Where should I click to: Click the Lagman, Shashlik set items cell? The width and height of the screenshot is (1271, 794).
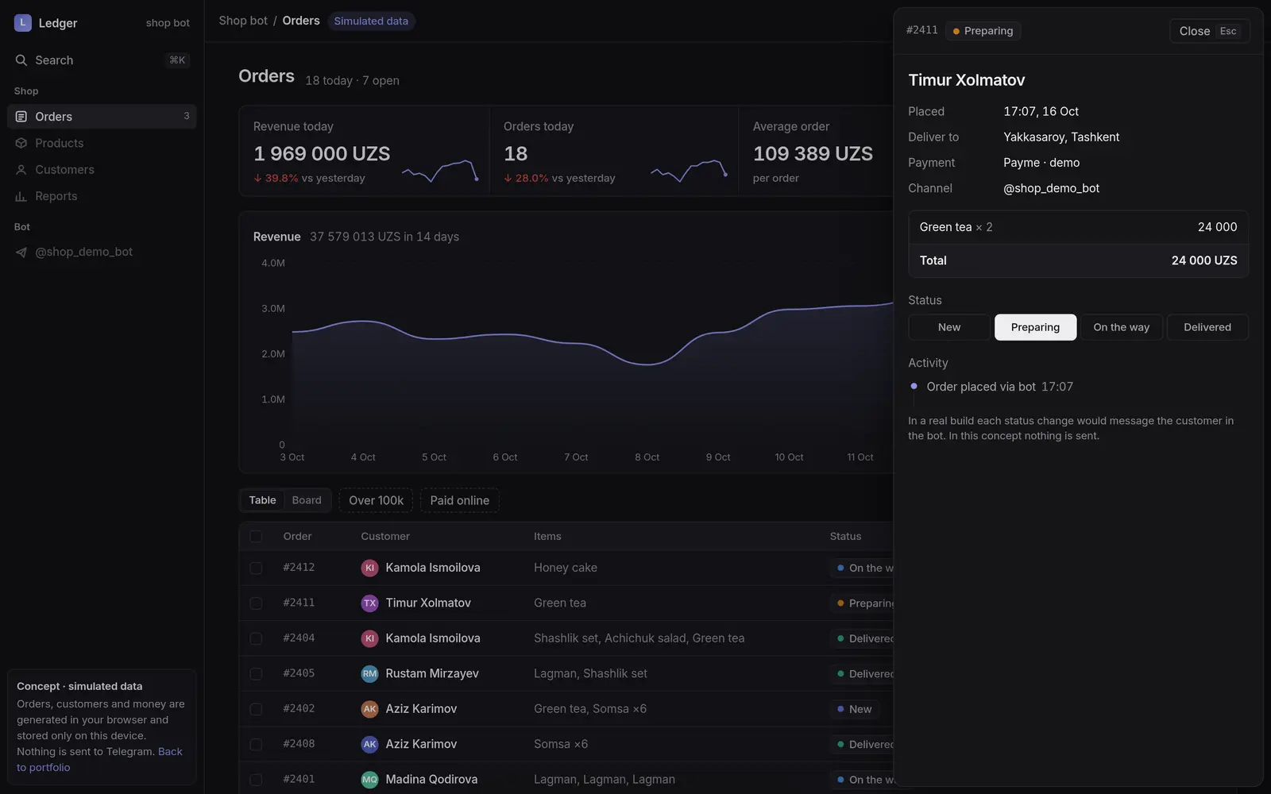click(590, 673)
